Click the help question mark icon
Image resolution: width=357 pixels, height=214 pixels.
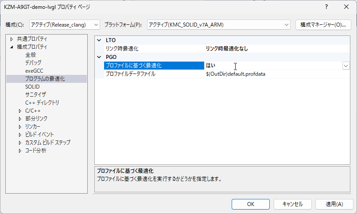click(x=326, y=7)
